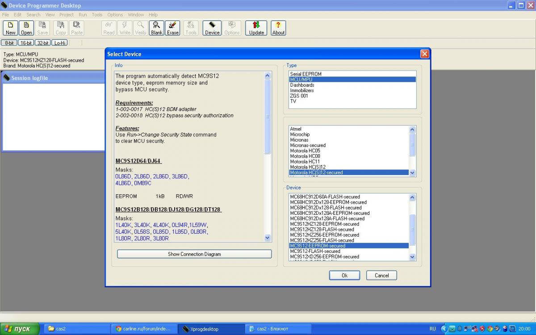Click the Blank check toolbar icon
The image size is (536, 335).
tap(157, 28)
